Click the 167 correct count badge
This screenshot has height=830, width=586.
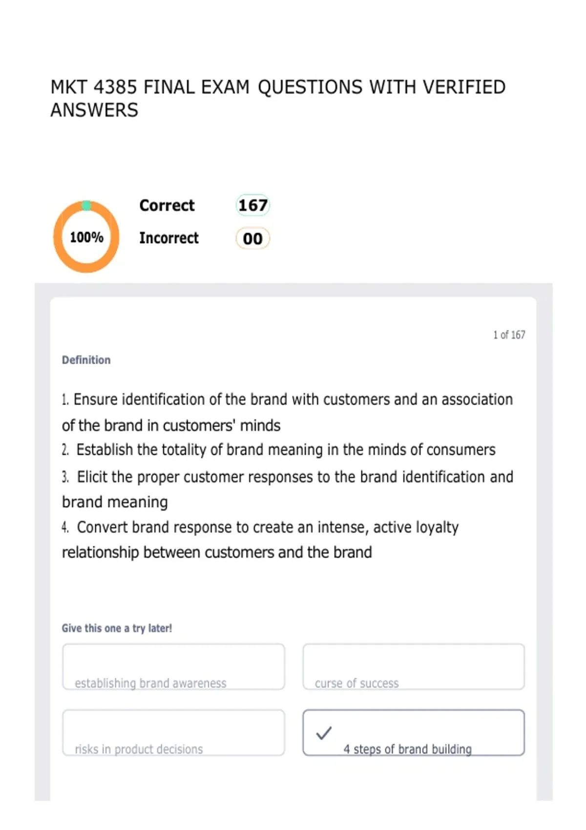253,205
